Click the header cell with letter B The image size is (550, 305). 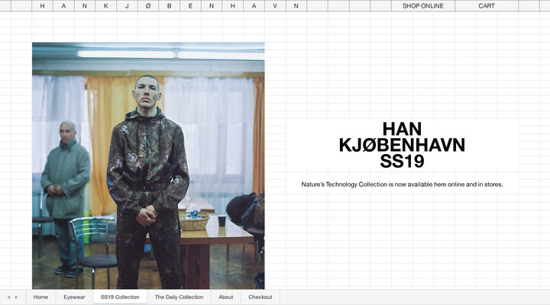point(170,5)
